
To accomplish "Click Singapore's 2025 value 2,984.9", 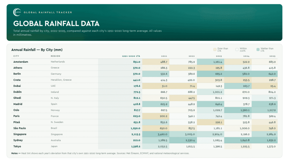I will 271,135.
